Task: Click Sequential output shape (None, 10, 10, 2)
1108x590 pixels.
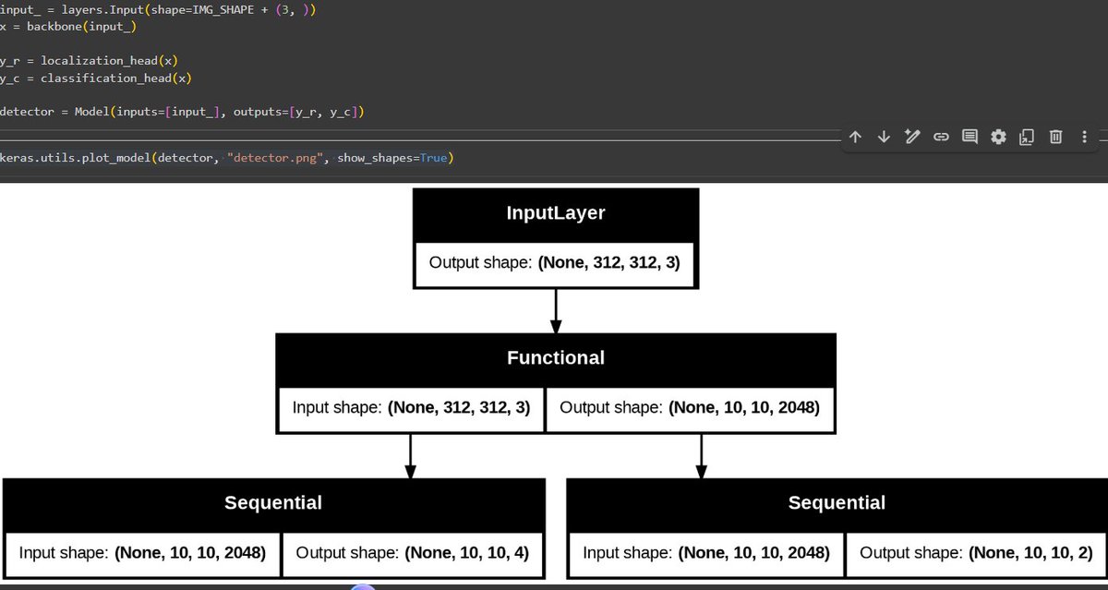Action: (976, 554)
